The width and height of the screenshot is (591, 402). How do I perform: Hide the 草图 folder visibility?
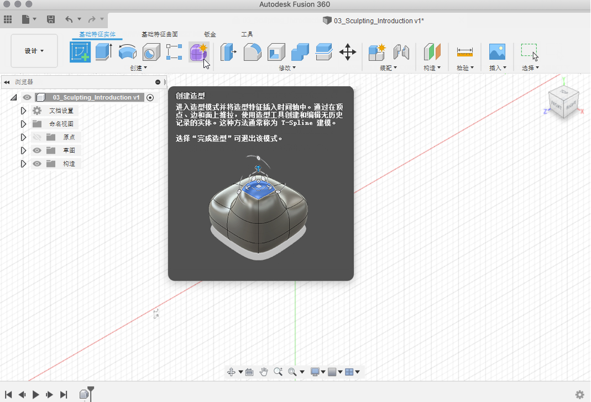point(37,150)
